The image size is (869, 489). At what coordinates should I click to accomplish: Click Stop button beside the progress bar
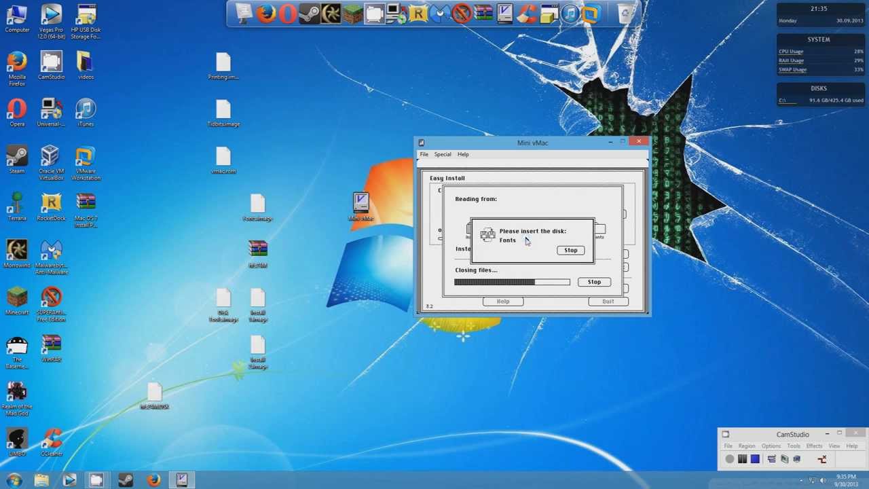pos(594,282)
